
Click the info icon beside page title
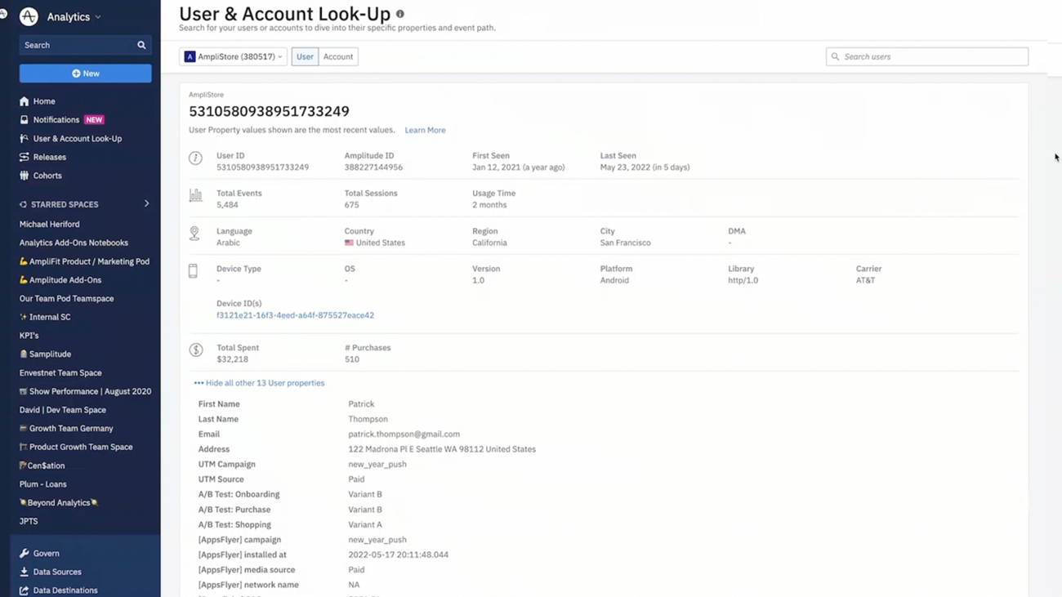pos(399,14)
